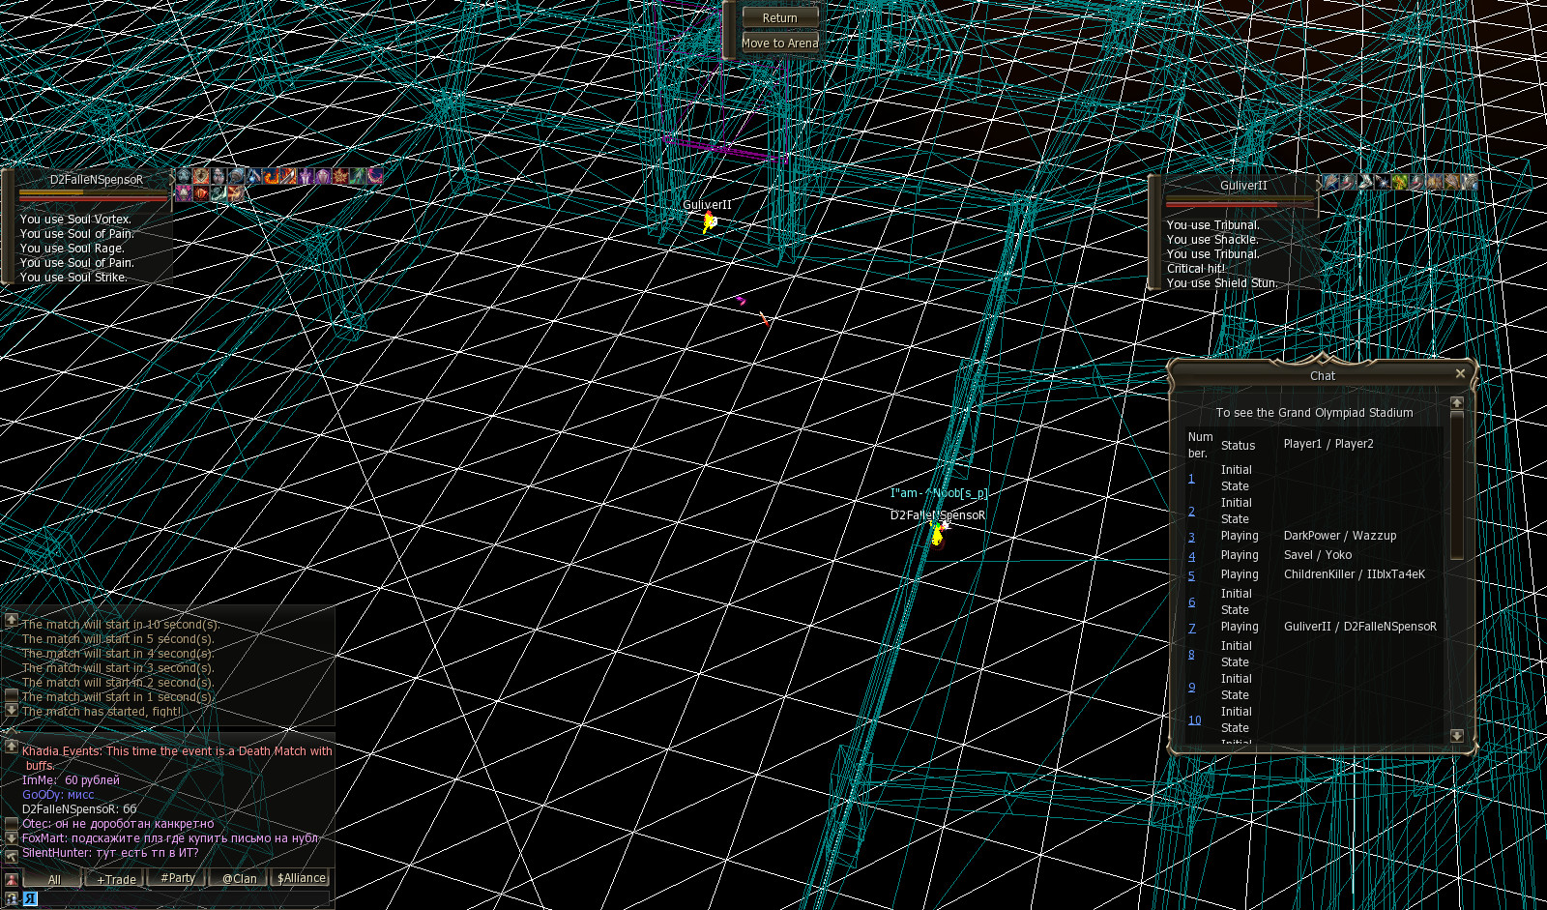Select the white starburst buff icon of GuliverII
This screenshot has width=1547, height=910.
[x=1383, y=182]
